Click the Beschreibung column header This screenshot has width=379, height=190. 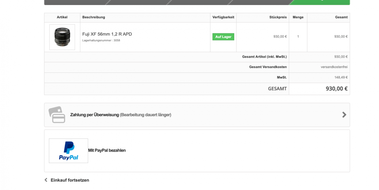tap(94, 17)
